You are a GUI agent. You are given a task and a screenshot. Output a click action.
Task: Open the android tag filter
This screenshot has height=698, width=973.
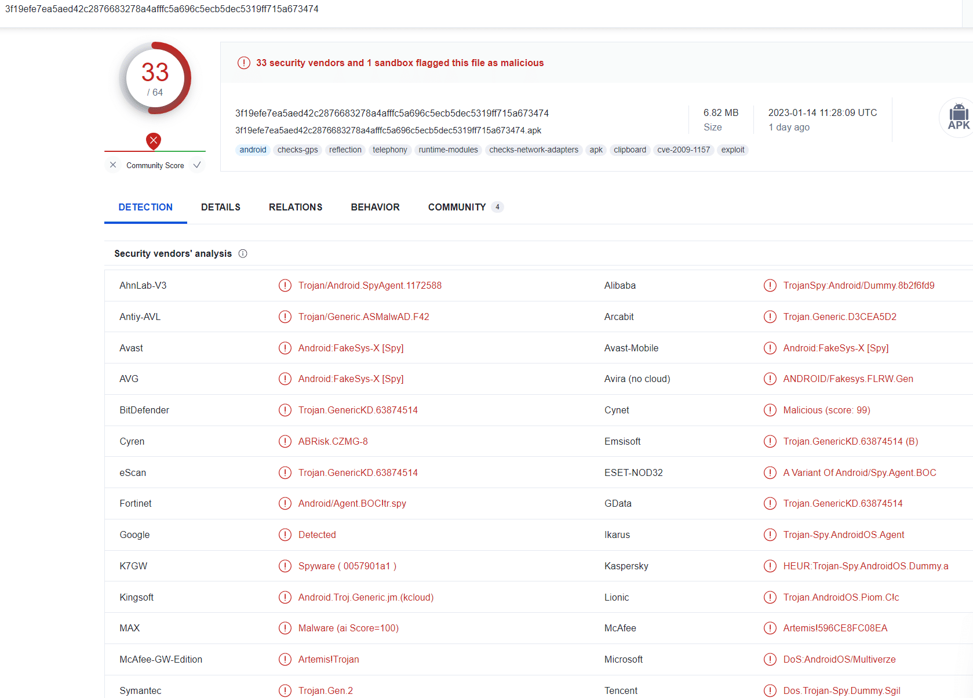[253, 150]
